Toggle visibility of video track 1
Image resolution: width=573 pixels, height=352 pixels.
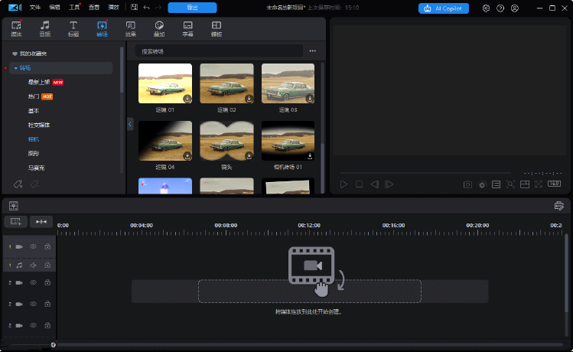pos(33,246)
